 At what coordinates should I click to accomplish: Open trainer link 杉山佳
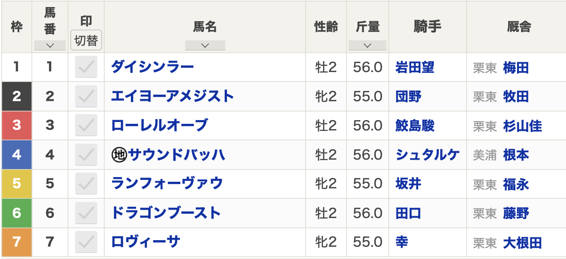point(523,126)
